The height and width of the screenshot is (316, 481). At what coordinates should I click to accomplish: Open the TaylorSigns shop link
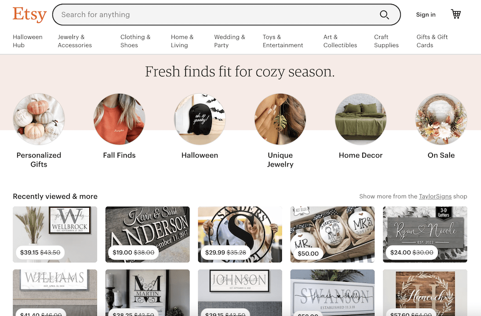(435, 196)
